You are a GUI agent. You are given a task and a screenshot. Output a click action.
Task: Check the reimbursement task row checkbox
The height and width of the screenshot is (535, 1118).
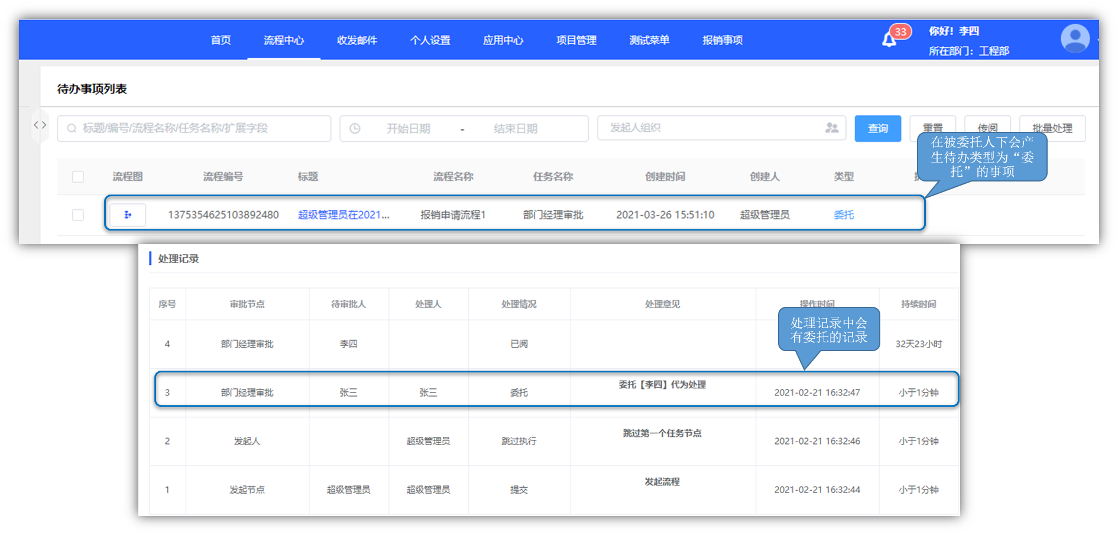coord(77,215)
